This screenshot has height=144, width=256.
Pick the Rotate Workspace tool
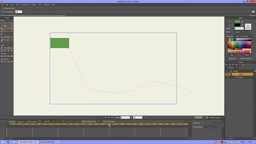click(x=8, y=62)
